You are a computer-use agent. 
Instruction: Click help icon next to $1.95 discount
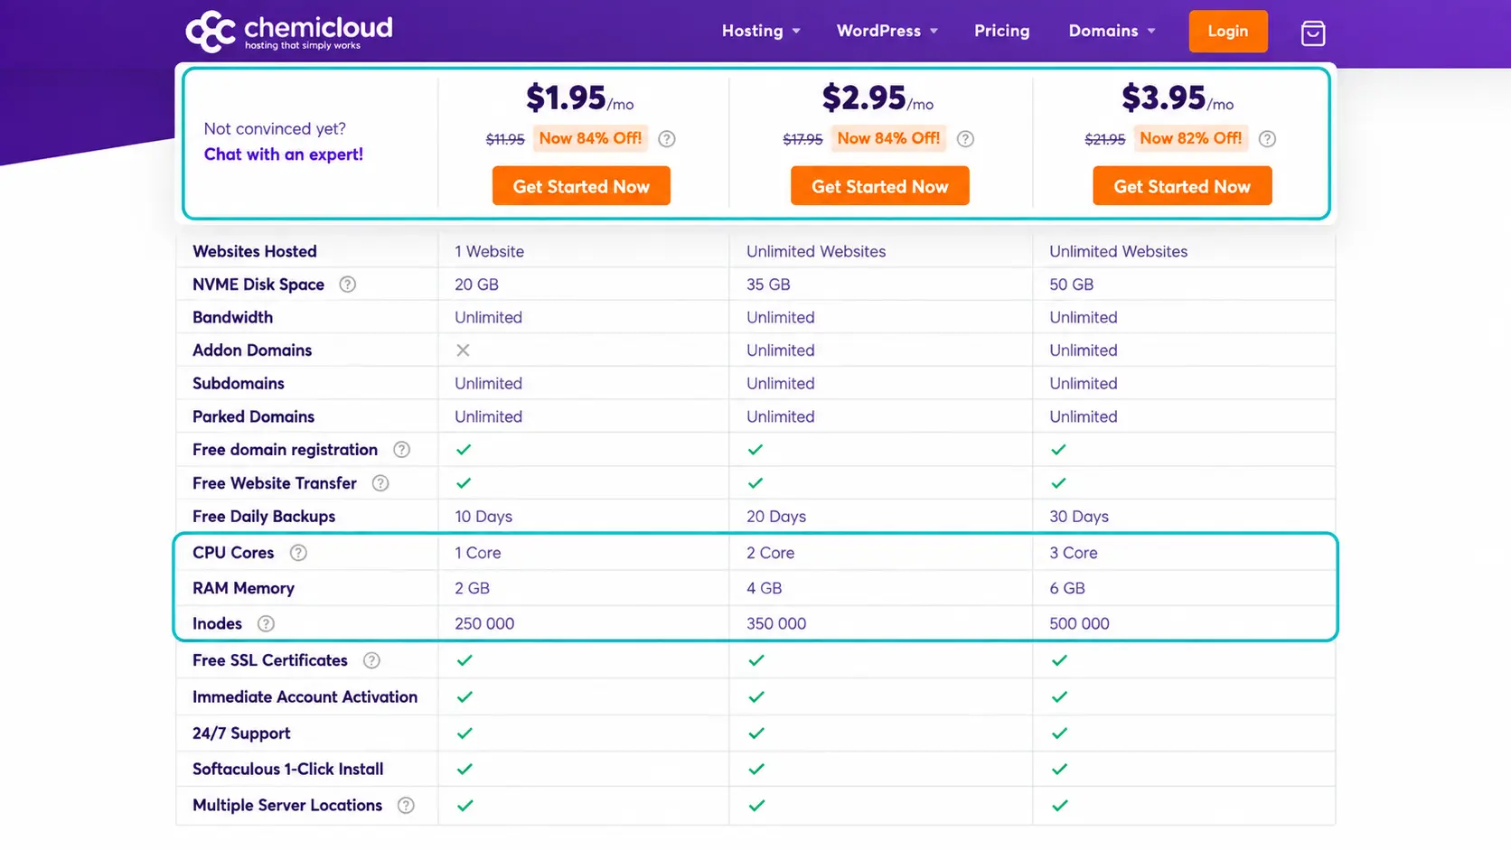point(667,139)
